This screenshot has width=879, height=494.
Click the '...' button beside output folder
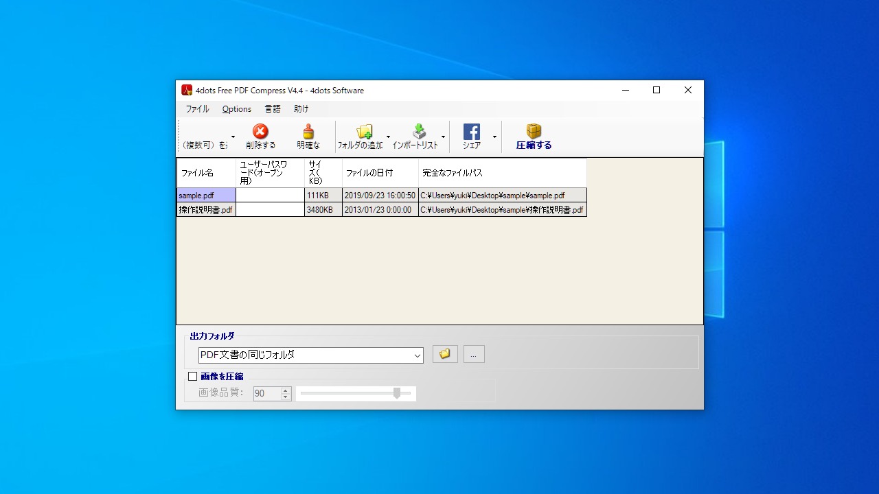tap(474, 354)
